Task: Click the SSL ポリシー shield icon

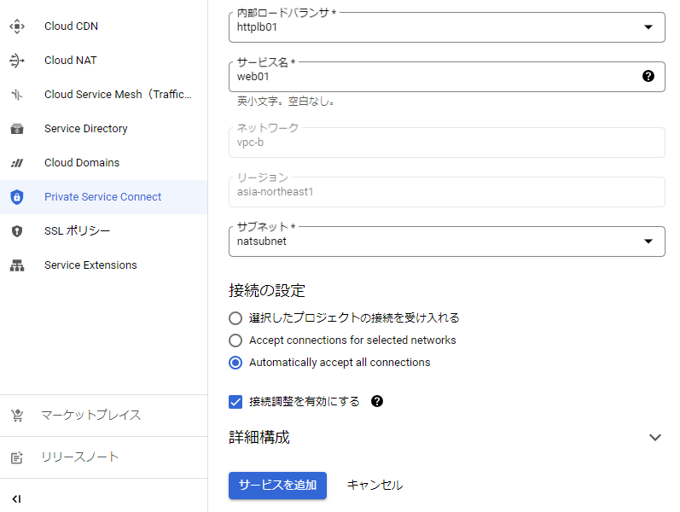Action: click(17, 231)
